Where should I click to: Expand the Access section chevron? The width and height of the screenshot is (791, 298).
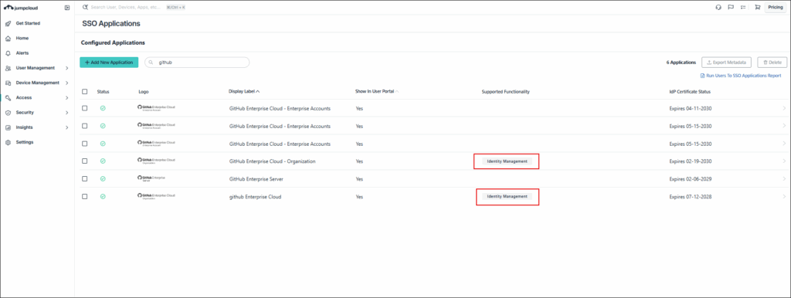click(x=67, y=98)
